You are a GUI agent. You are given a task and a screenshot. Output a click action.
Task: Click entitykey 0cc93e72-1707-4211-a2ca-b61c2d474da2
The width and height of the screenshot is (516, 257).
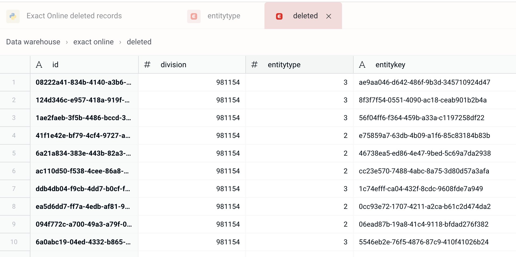[425, 206]
